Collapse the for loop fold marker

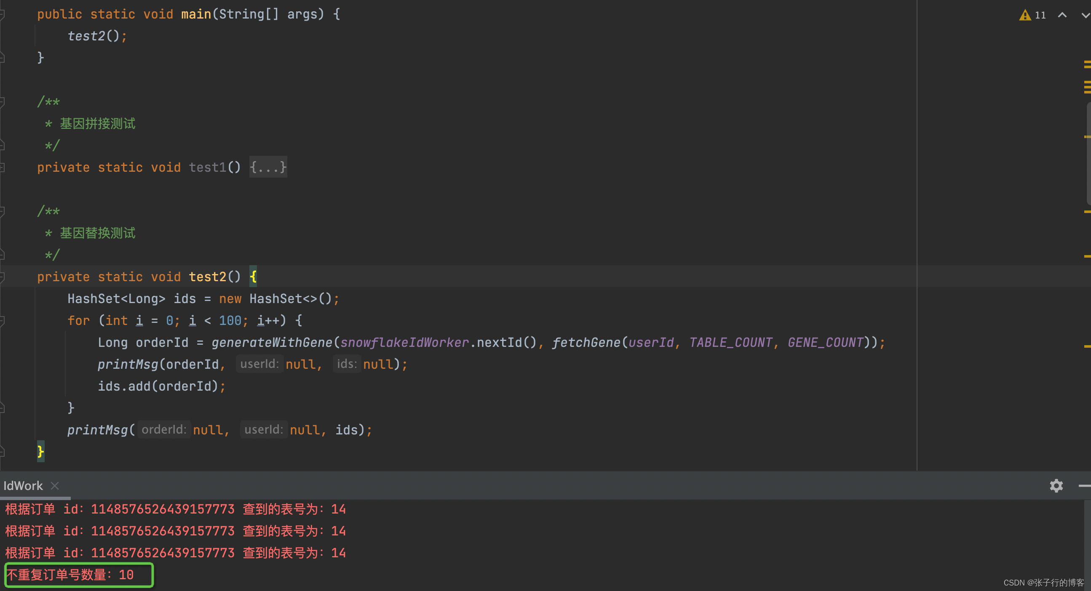point(2,320)
